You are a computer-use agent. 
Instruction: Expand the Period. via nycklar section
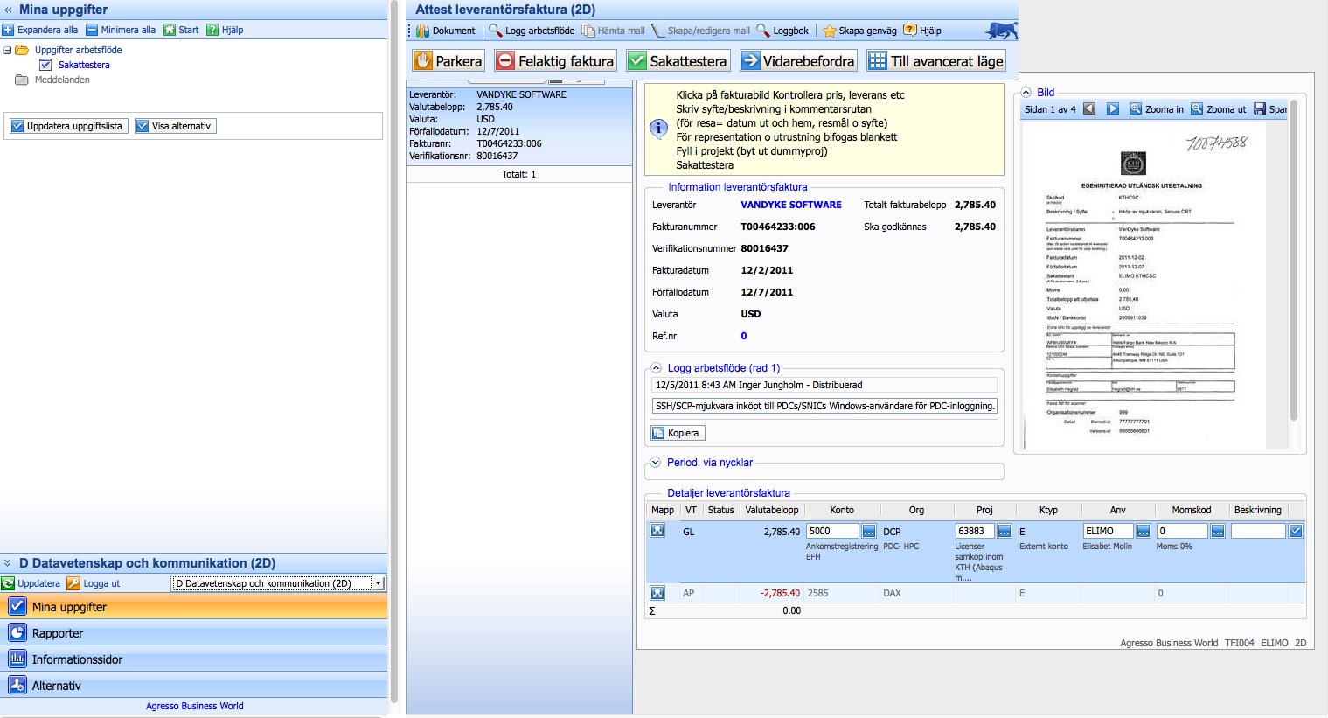tap(656, 463)
